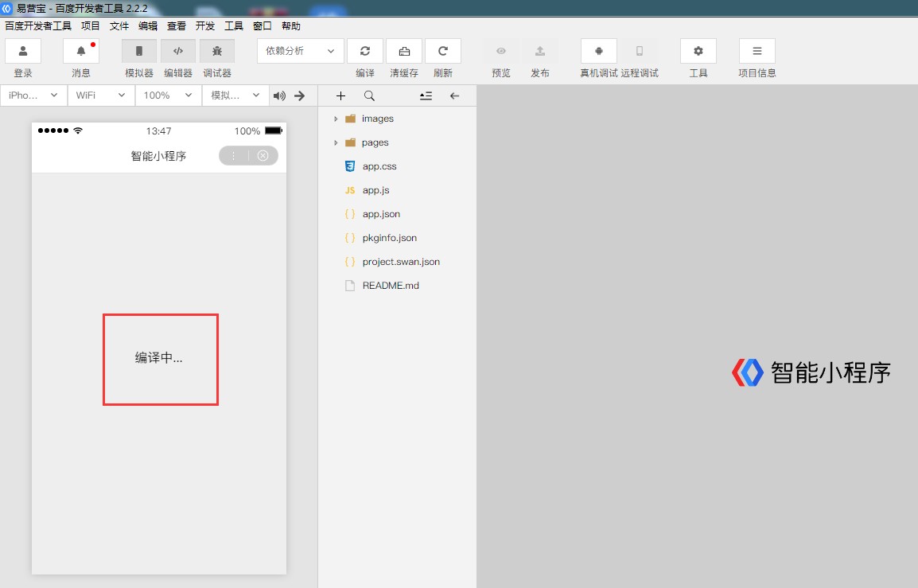The image size is (918, 588).
Task: Open the 文件 menu
Action: coord(119,26)
